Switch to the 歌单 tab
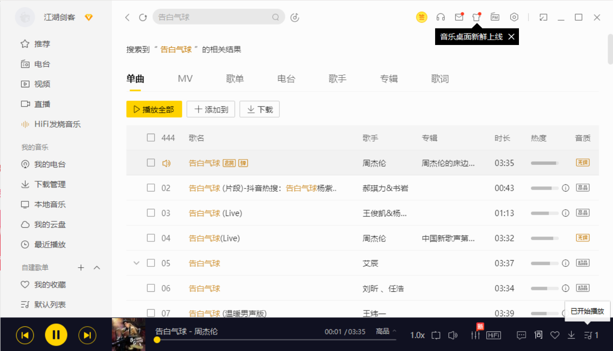Screen dimensions: 613x351 235,79
